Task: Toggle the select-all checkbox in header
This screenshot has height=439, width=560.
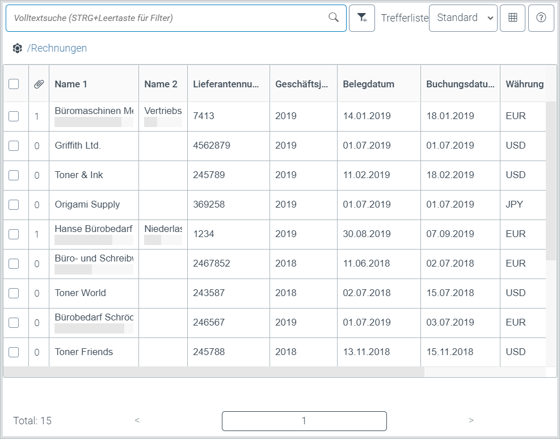Action: (14, 84)
